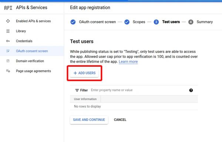The height and width of the screenshot is (142, 222).
Task: Click the User information column header
Action: (x=85, y=99)
